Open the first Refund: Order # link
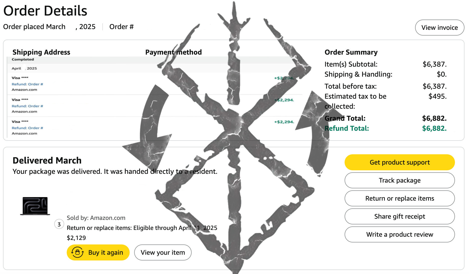Image resolution: width=469 pixels, height=274 pixels. (27, 84)
